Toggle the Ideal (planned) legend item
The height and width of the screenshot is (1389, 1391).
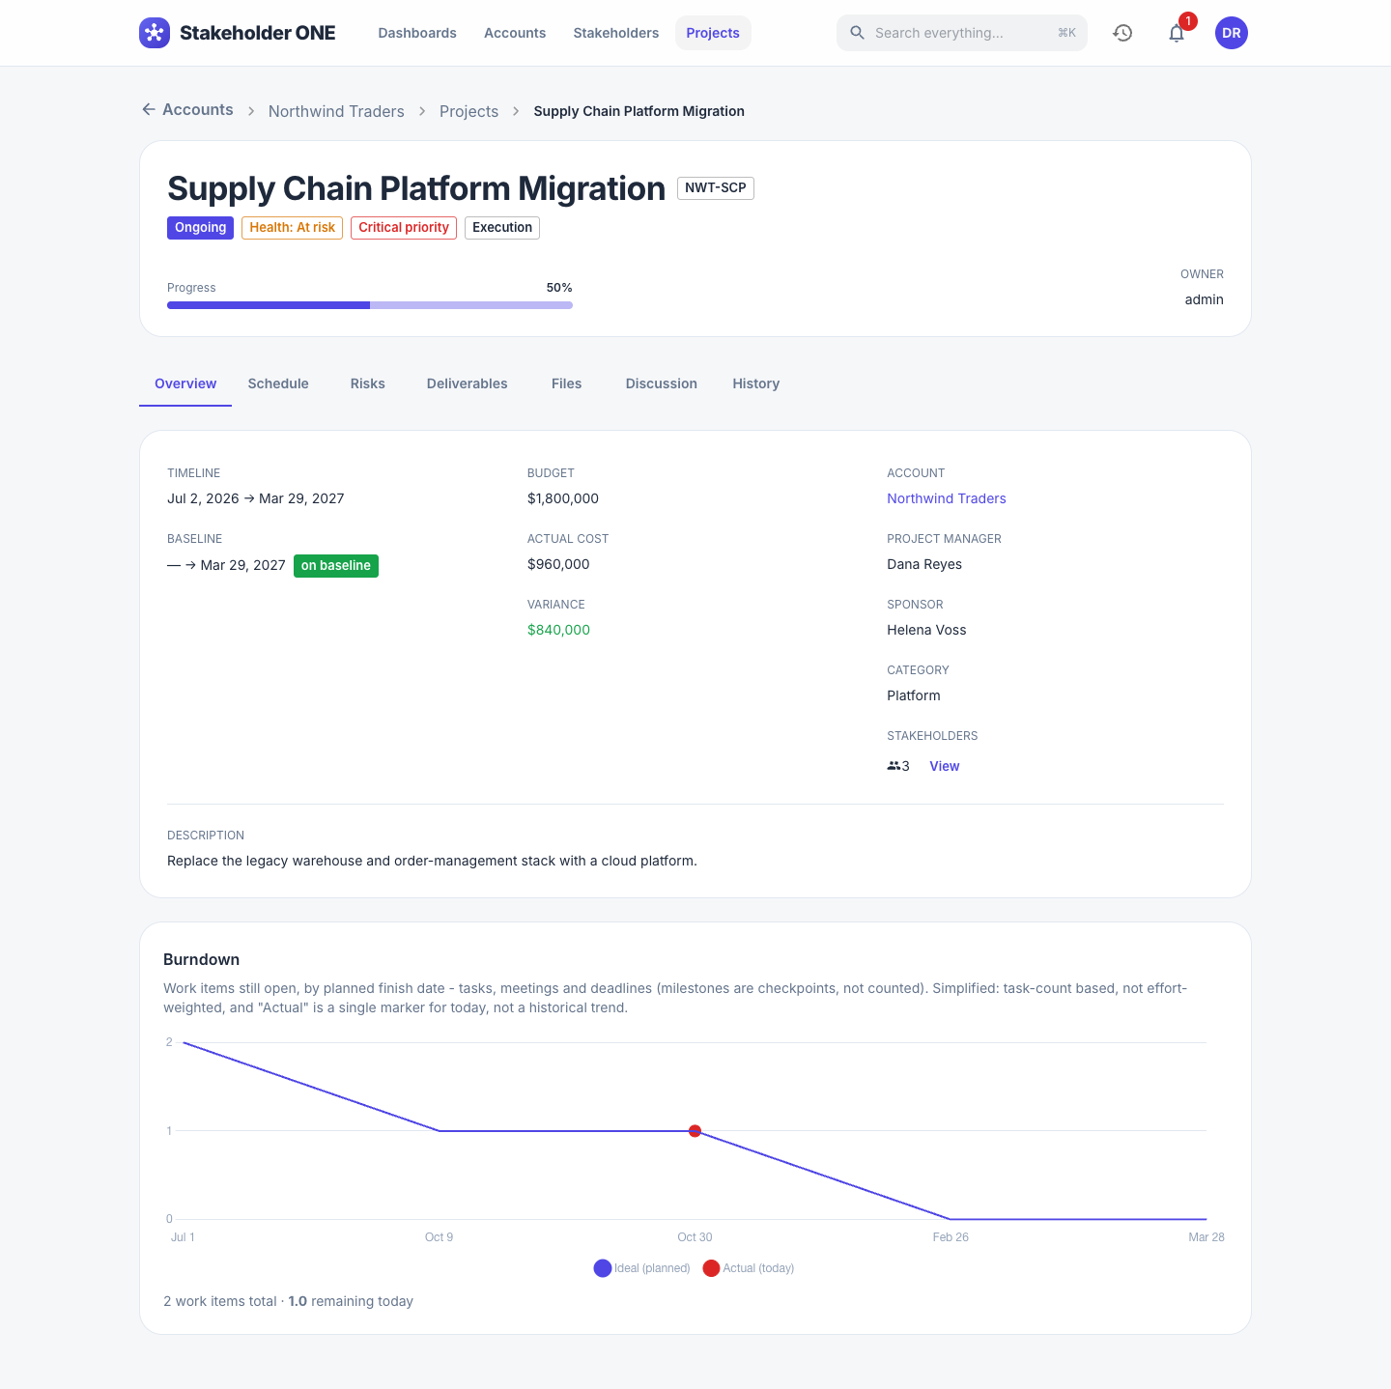642,1268
